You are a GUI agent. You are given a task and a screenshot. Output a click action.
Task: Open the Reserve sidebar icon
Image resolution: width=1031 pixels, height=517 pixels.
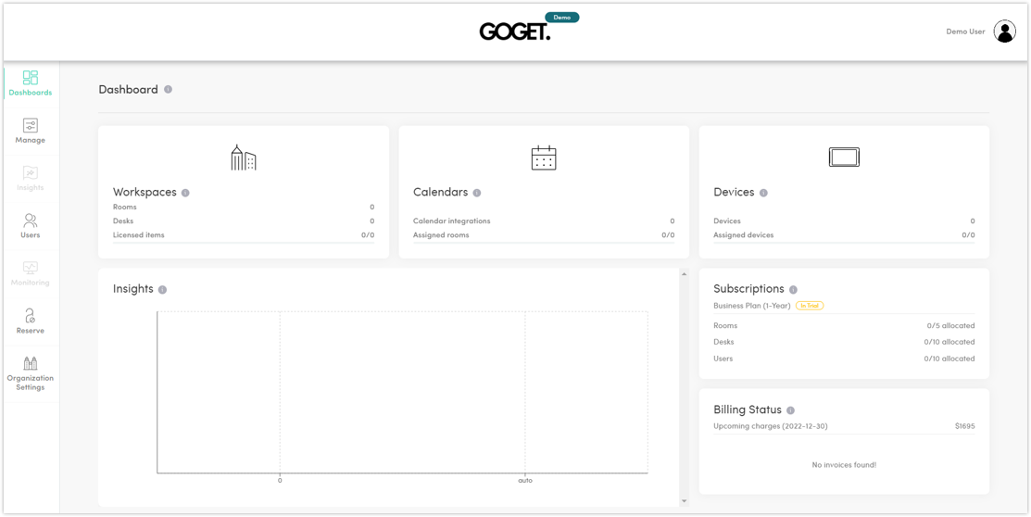31,315
